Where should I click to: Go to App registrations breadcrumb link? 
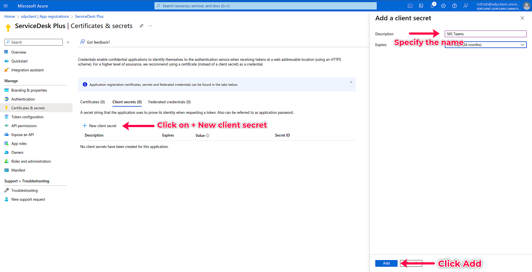(45, 16)
